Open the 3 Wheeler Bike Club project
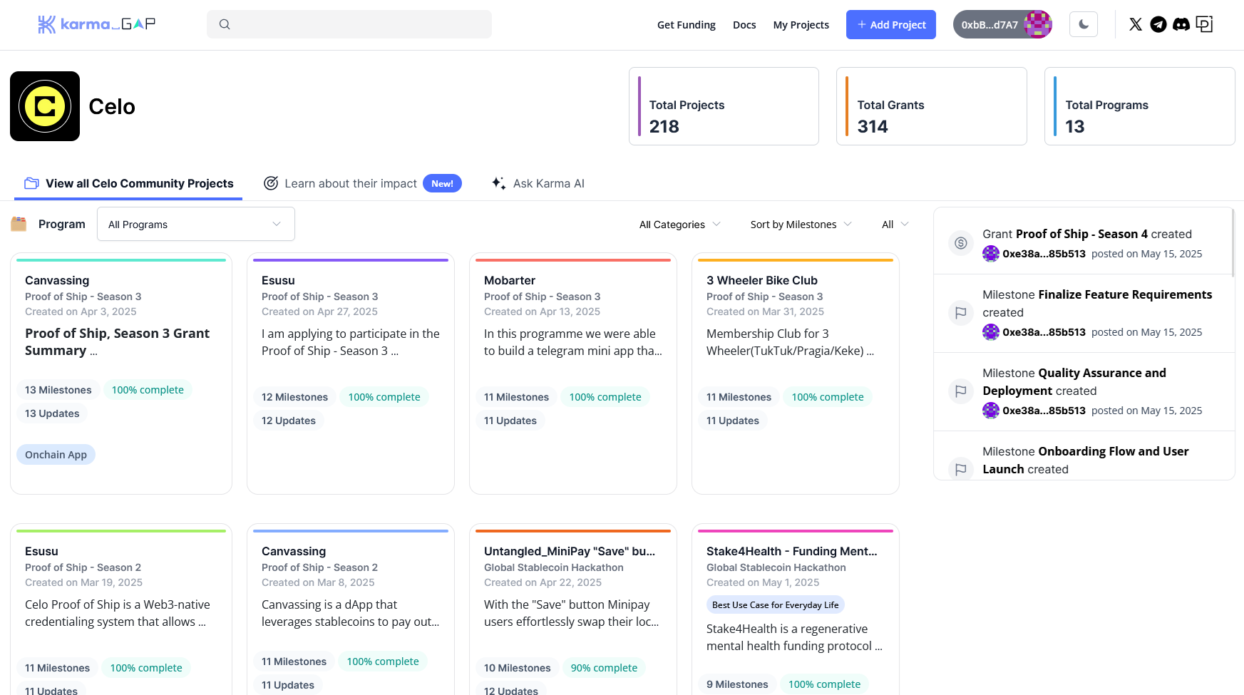This screenshot has width=1244, height=695. click(796, 374)
